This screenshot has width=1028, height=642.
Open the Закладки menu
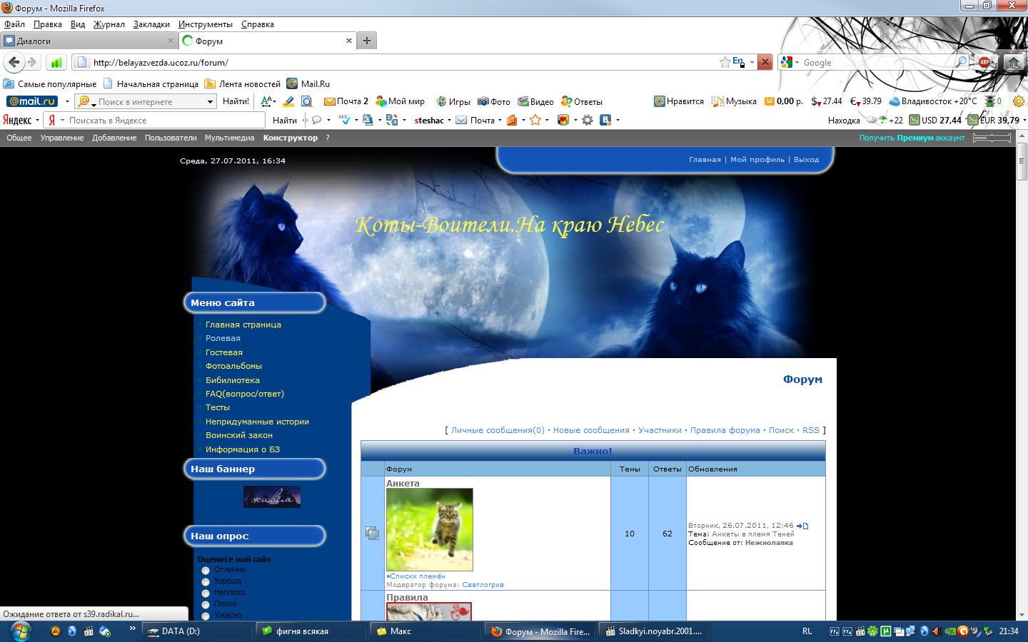coord(151,24)
